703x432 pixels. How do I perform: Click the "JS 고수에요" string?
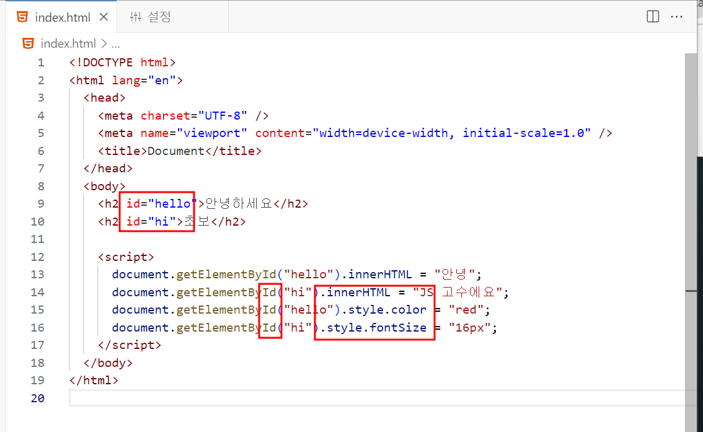click(458, 292)
